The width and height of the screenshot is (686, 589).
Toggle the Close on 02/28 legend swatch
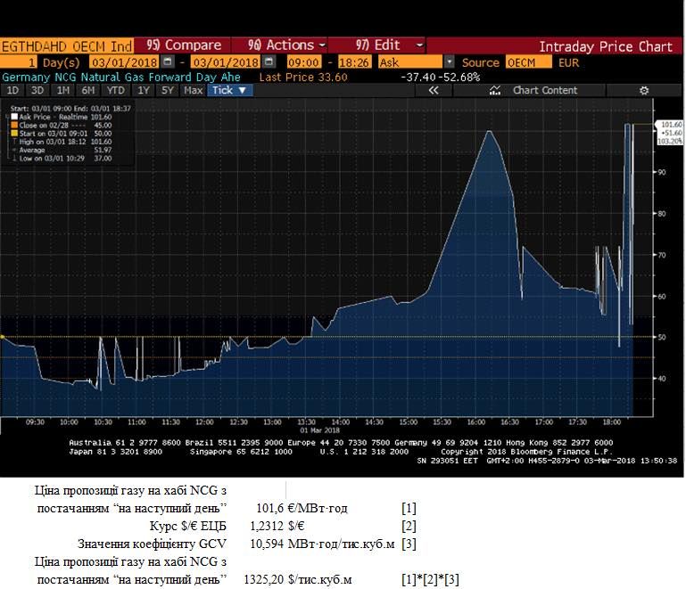tap(14, 125)
